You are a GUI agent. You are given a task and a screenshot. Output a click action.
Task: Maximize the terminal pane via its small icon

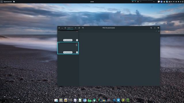(156, 31)
